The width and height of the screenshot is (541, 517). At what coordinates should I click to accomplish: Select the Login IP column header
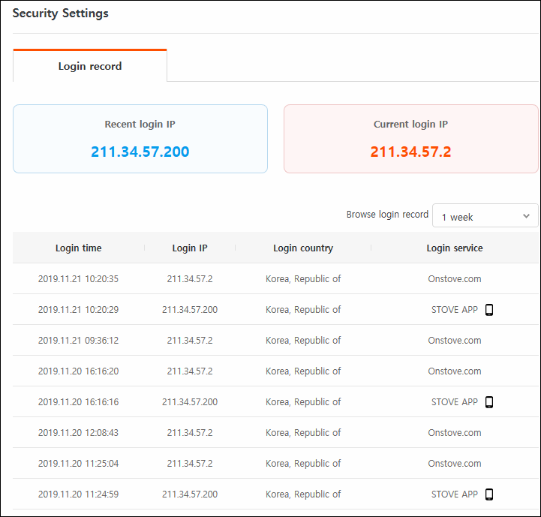point(190,248)
